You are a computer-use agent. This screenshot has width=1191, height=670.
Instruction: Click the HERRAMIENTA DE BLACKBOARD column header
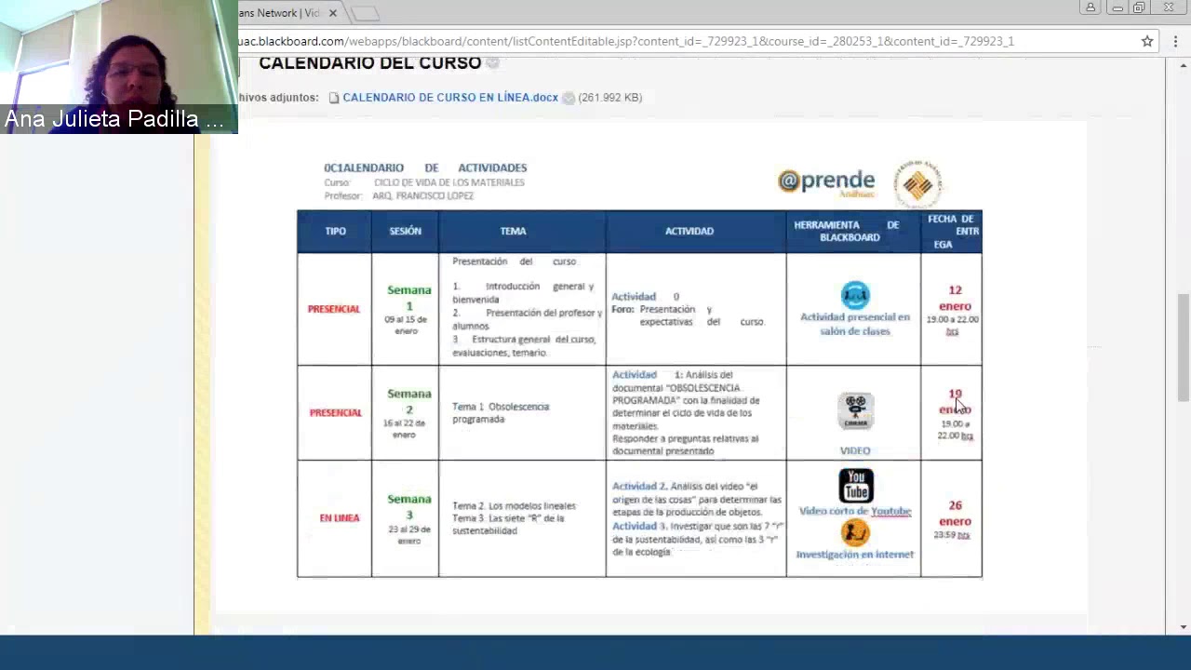[x=853, y=231]
